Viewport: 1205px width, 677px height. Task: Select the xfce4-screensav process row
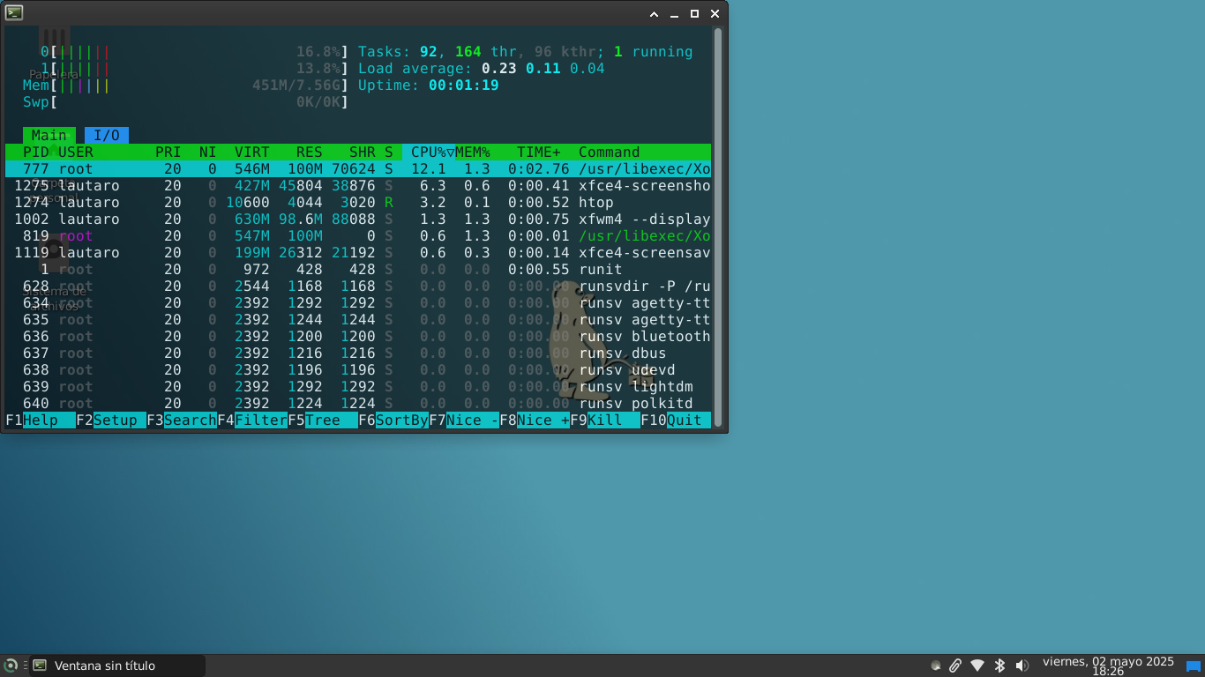click(x=358, y=253)
